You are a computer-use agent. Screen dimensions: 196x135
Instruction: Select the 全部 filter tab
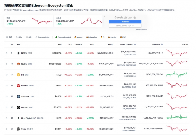(x=9, y=37)
